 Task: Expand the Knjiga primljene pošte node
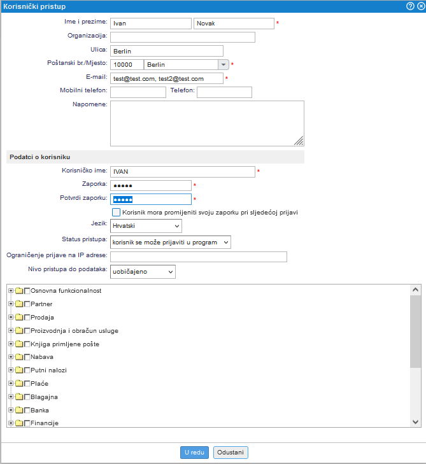click(x=11, y=344)
